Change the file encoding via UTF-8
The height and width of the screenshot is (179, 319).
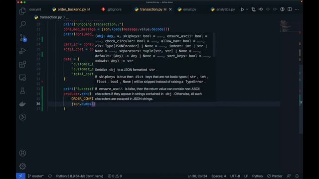coord(235,176)
